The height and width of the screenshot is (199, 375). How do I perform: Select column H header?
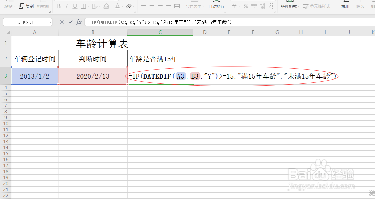[x=301, y=32]
